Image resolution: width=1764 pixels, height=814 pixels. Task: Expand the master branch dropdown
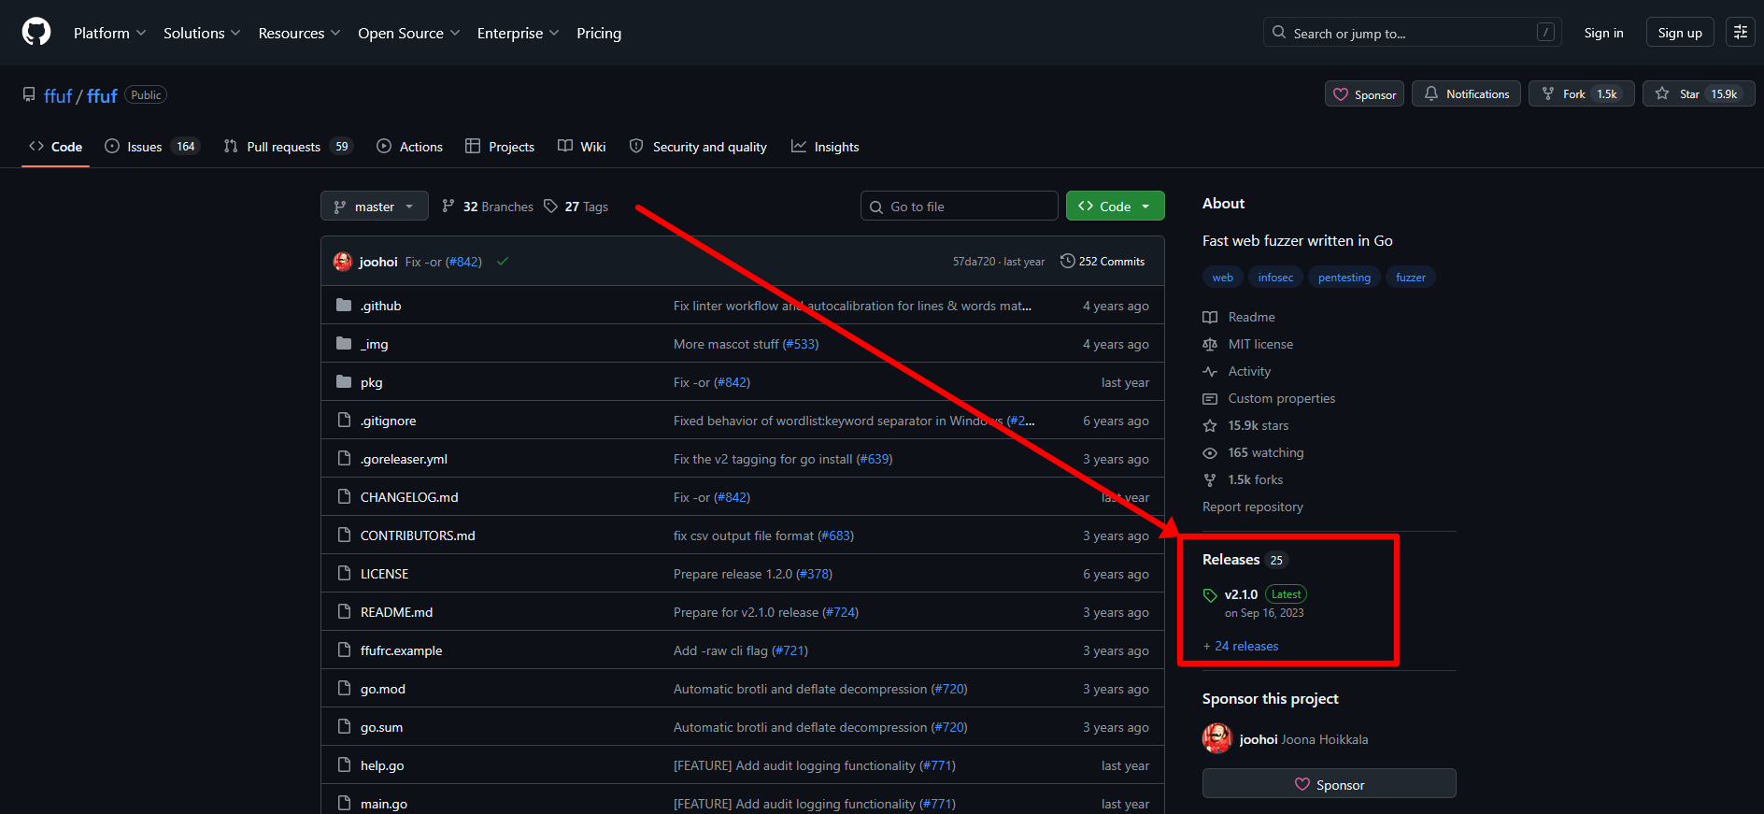[x=374, y=207]
